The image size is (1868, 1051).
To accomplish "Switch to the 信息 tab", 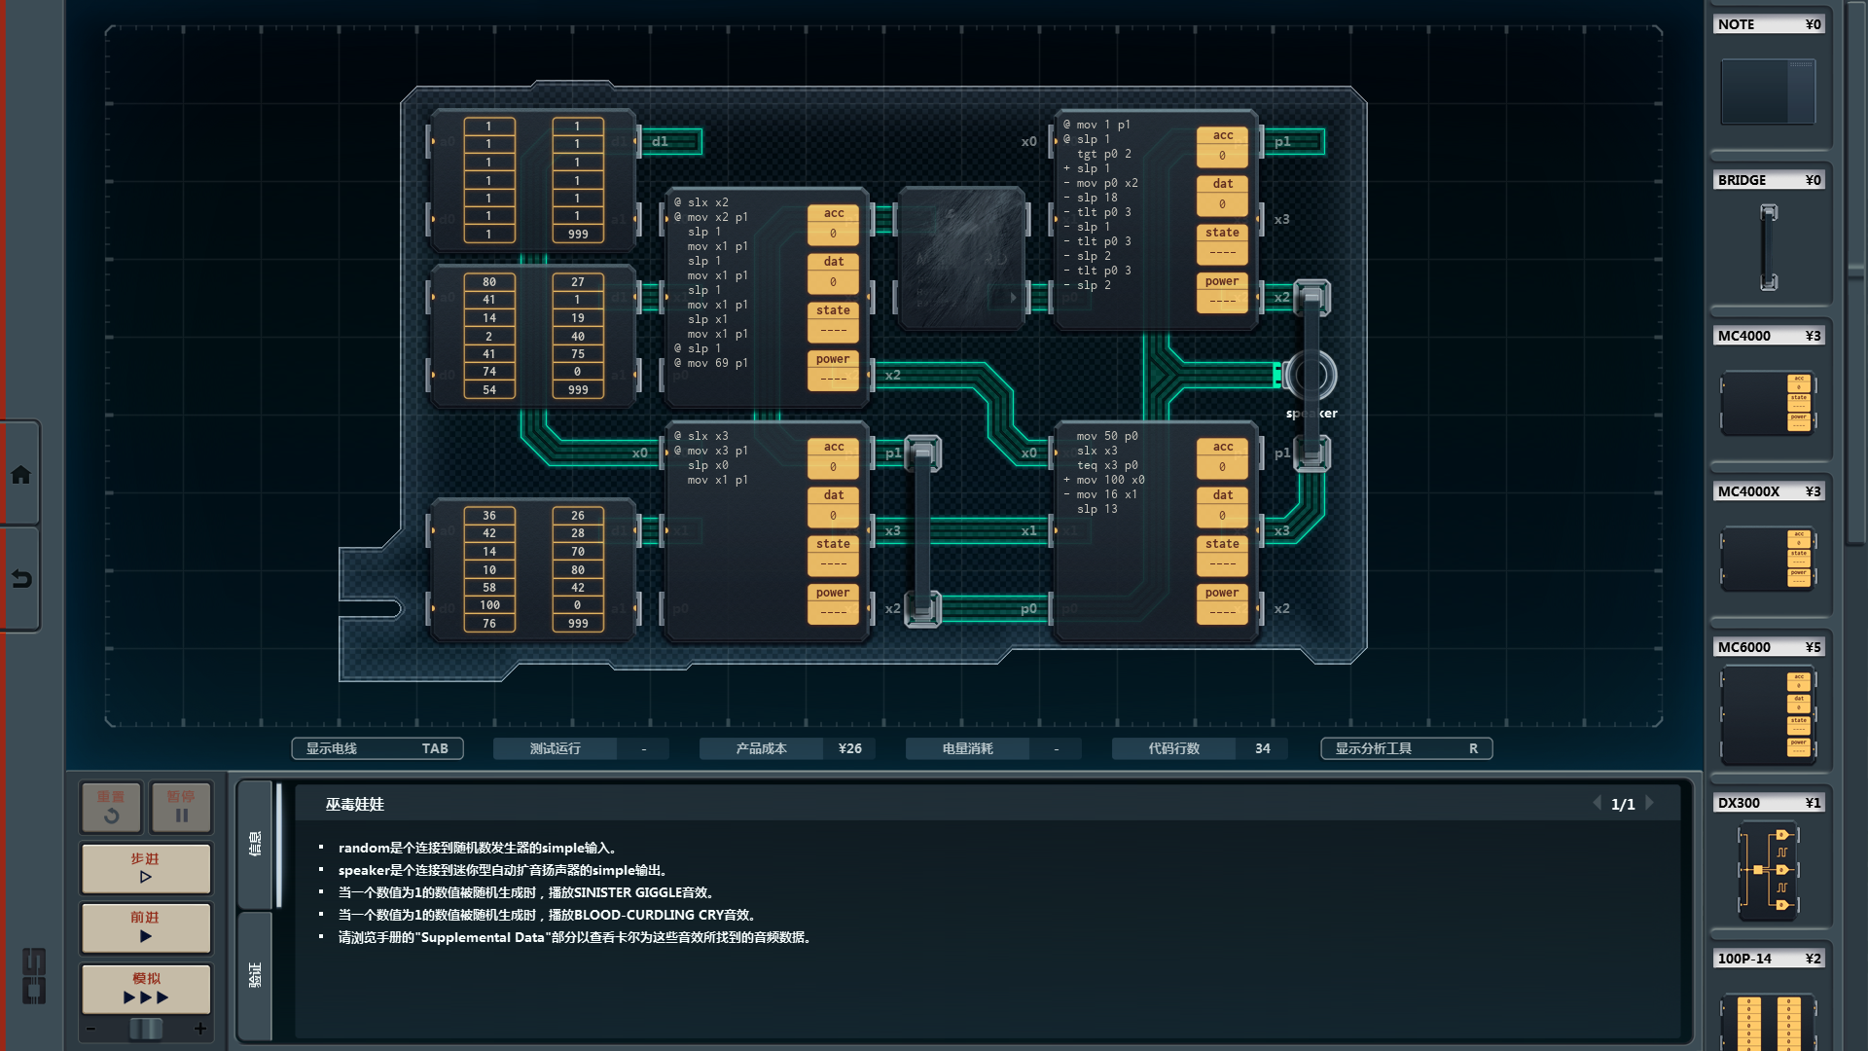I will [255, 844].
